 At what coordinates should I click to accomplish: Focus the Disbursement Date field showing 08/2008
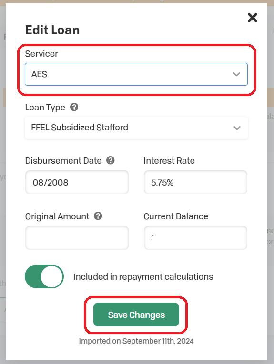(77, 182)
